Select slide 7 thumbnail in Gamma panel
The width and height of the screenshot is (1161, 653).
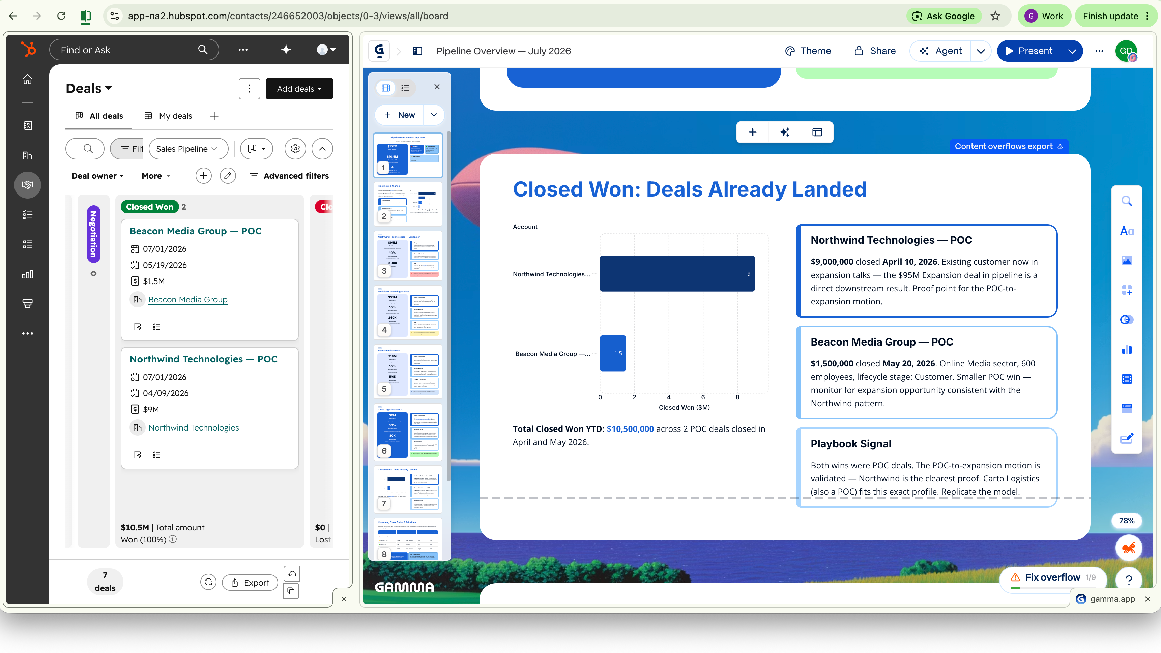408,489
